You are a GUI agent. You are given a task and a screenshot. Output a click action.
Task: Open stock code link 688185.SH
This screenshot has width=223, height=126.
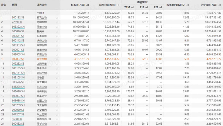point(18,68)
